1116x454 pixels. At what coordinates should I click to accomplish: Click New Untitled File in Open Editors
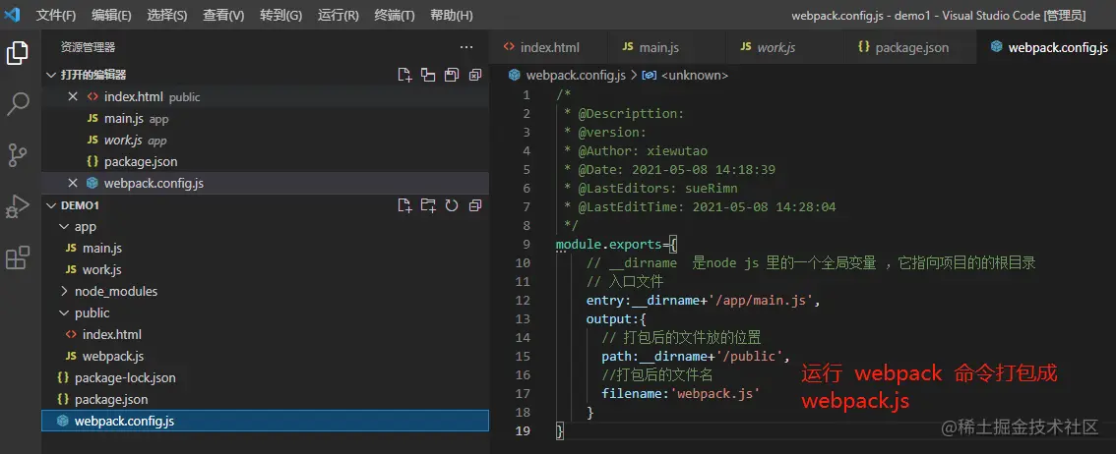[x=404, y=75]
